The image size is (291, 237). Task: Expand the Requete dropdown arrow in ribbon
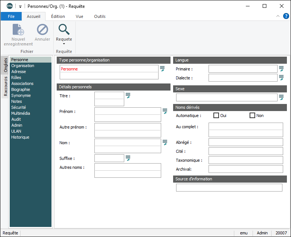point(64,44)
